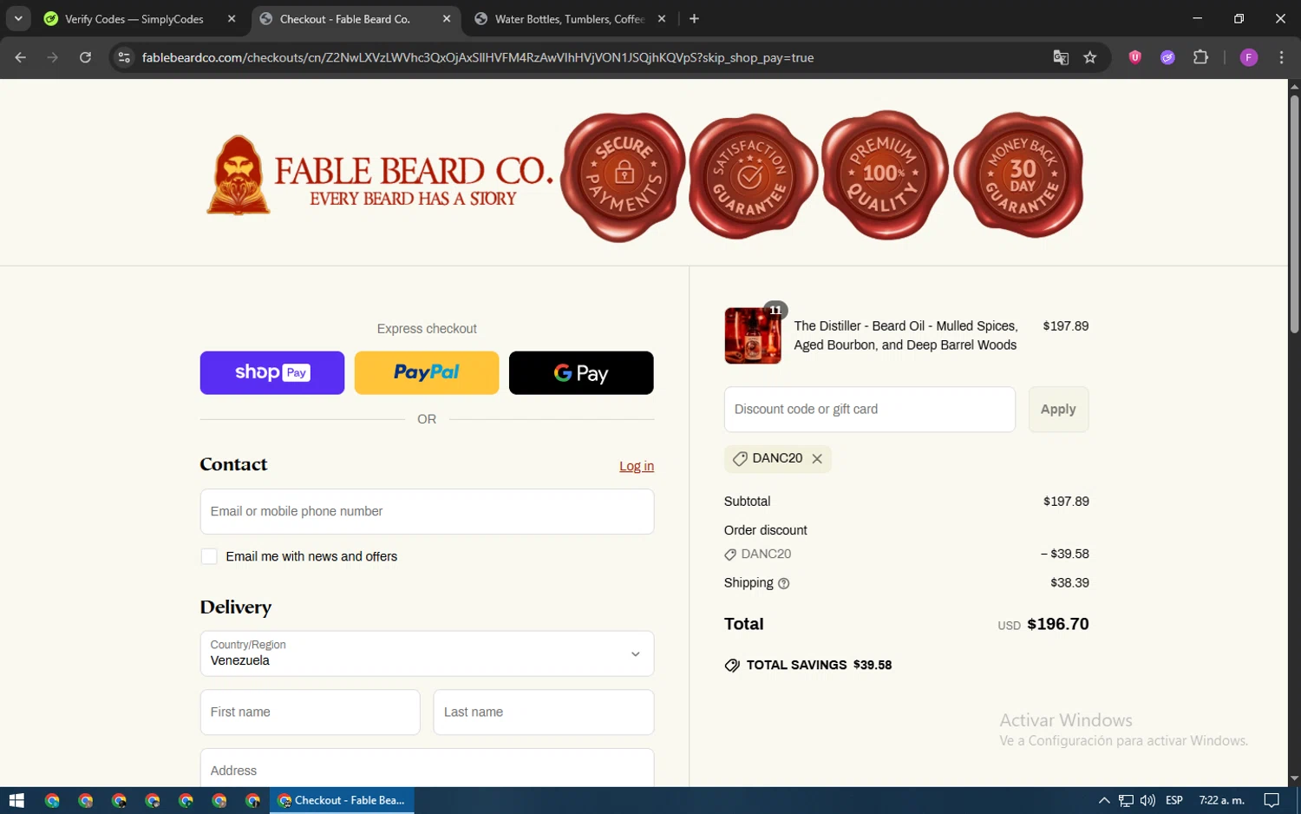Viewport: 1301px width, 814px height.
Task: Open the translate page icon
Action: tap(1061, 57)
